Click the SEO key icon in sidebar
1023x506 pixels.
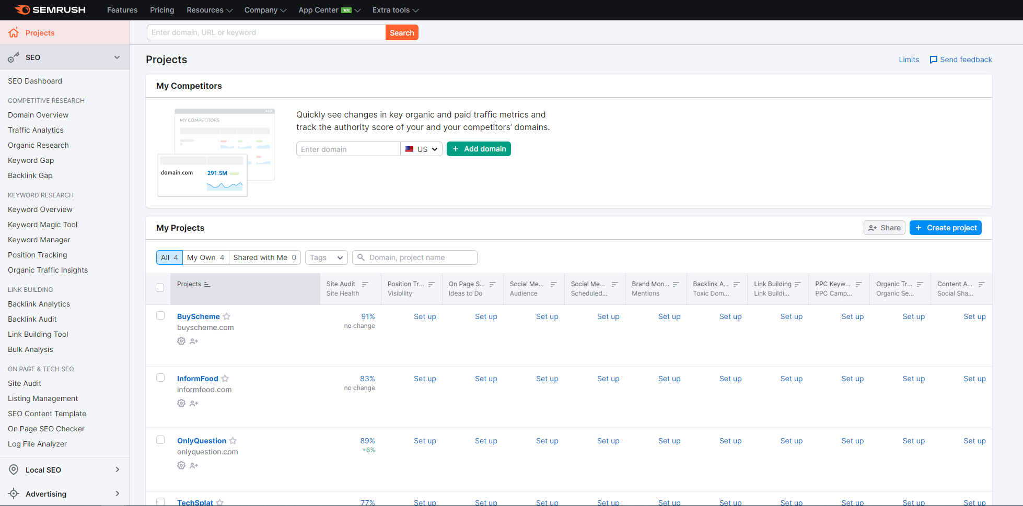pyautogui.click(x=14, y=57)
